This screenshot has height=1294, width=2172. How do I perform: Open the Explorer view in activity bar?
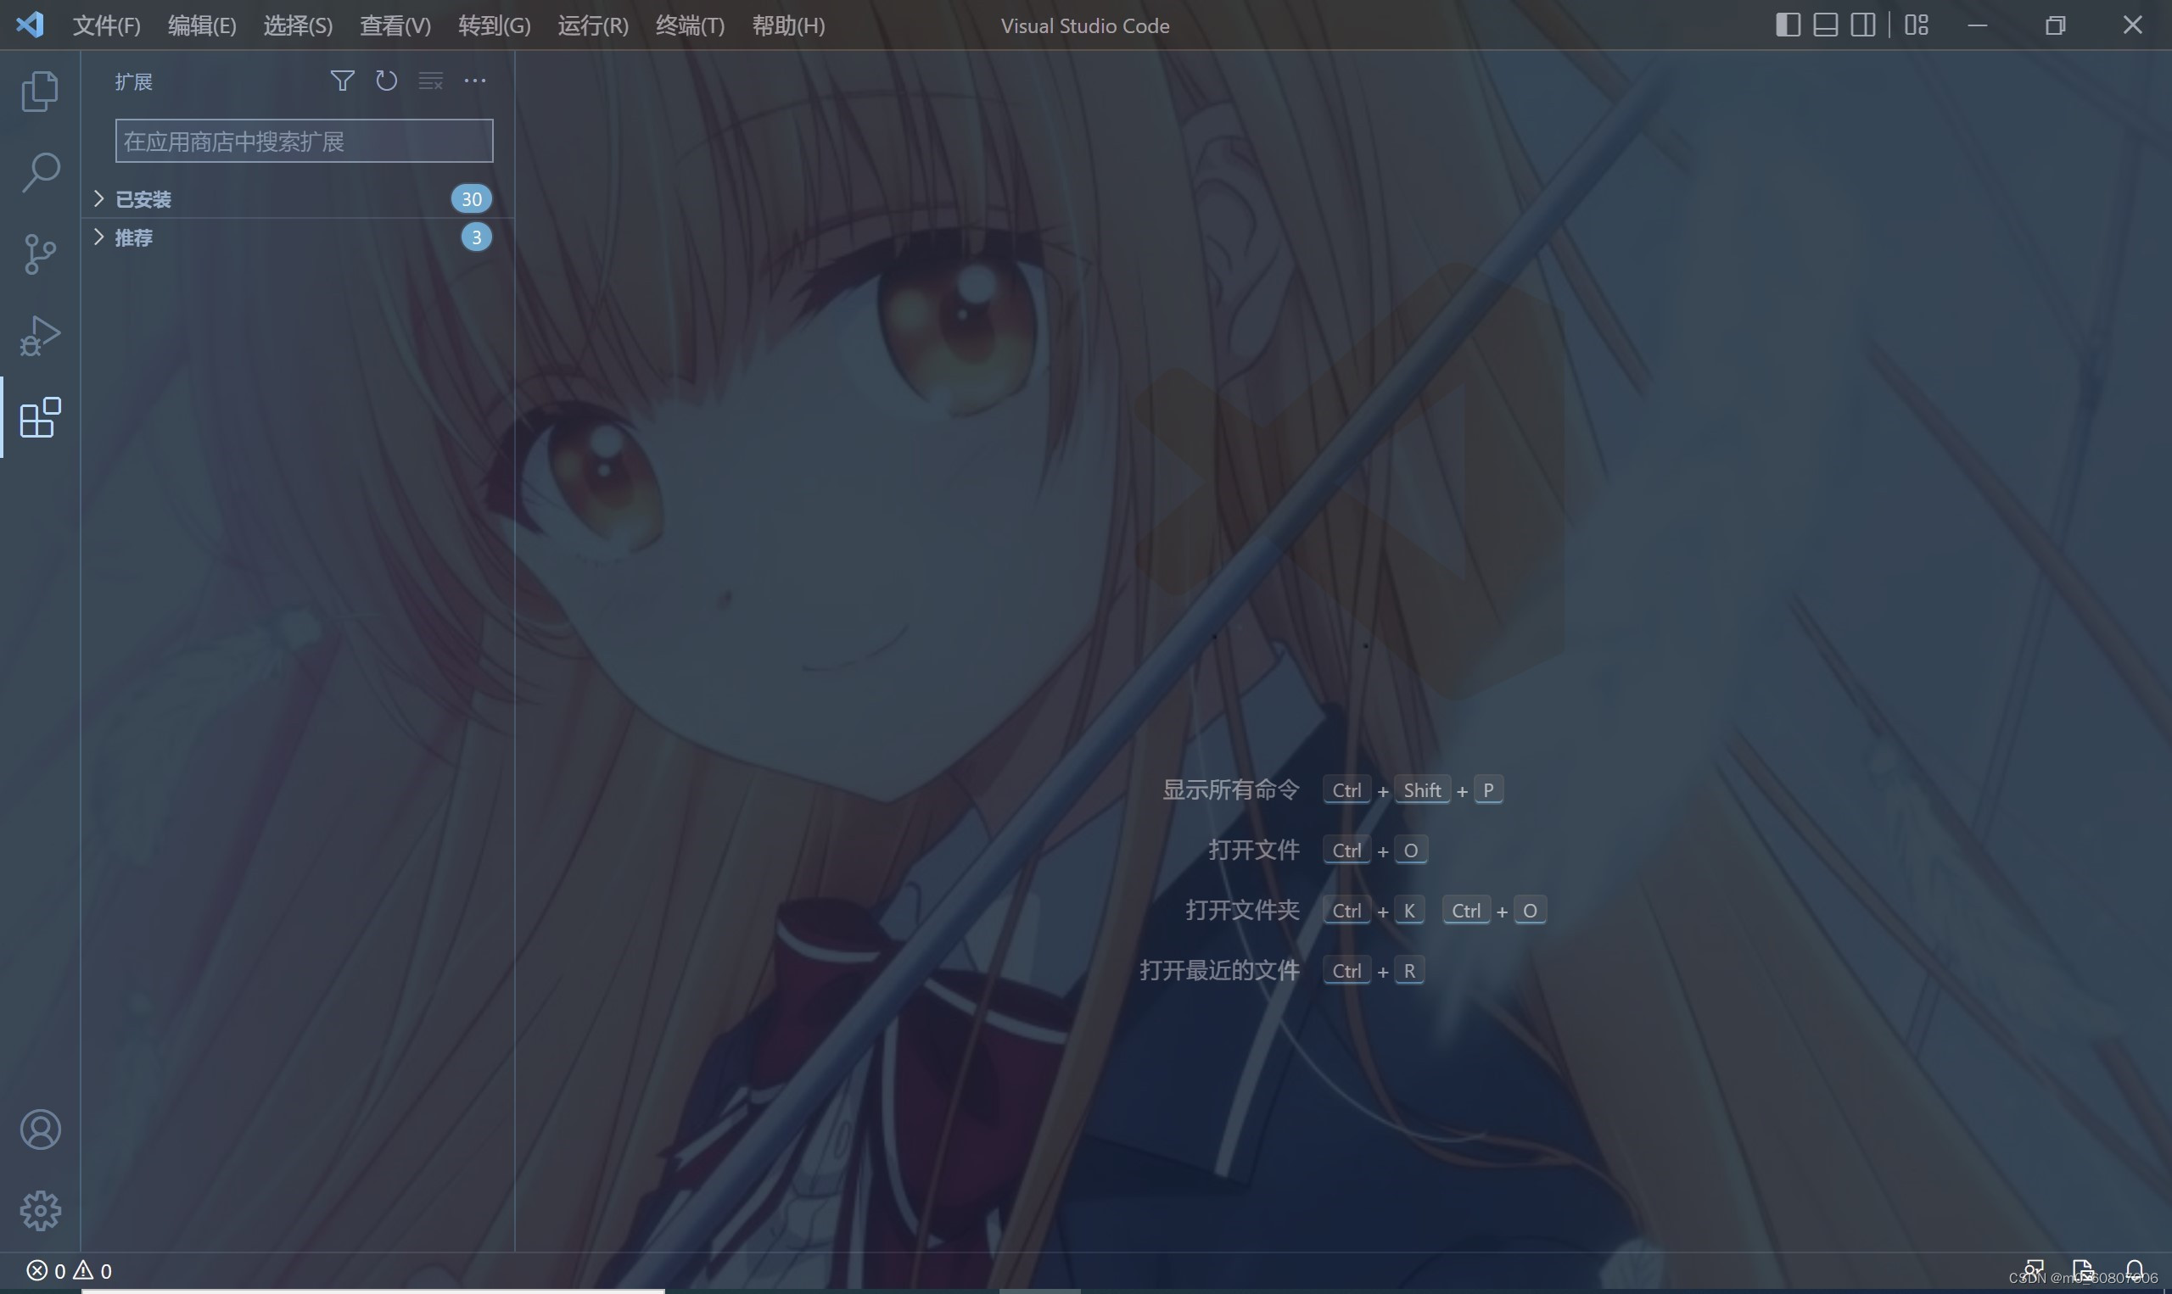[x=39, y=91]
